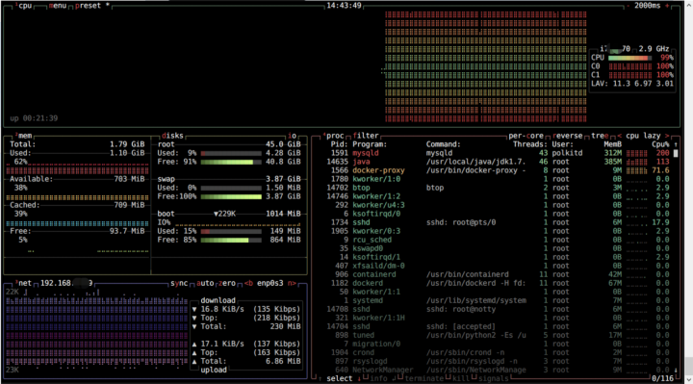Click the MemB column header
Screen dimensions: 693x384
(x=612, y=144)
